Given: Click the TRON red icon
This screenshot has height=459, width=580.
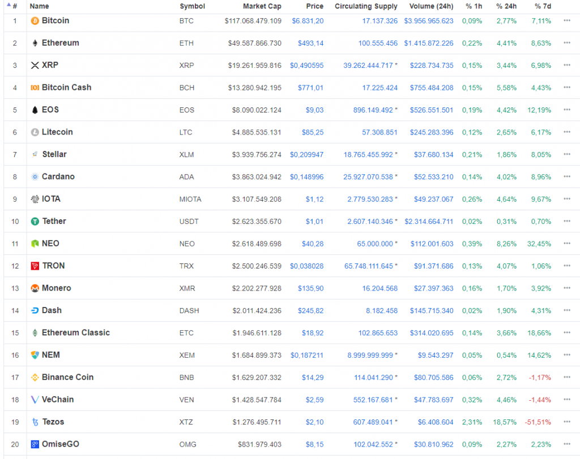Looking at the screenshot, I should (x=35, y=266).
